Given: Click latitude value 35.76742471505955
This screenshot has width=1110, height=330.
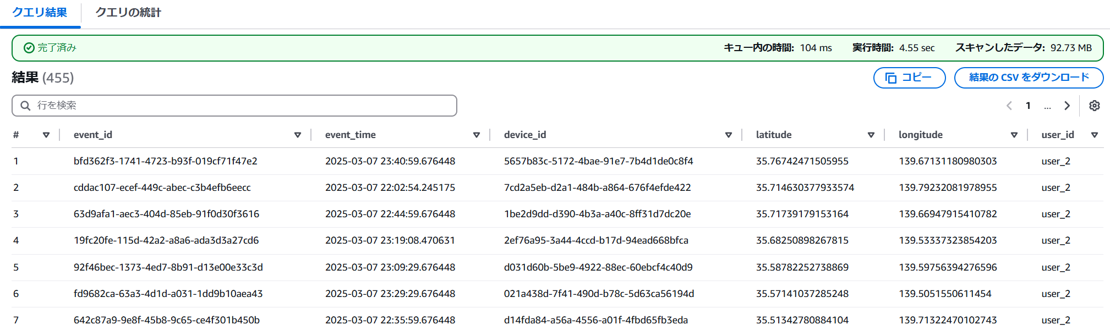Looking at the screenshot, I should coord(802,161).
